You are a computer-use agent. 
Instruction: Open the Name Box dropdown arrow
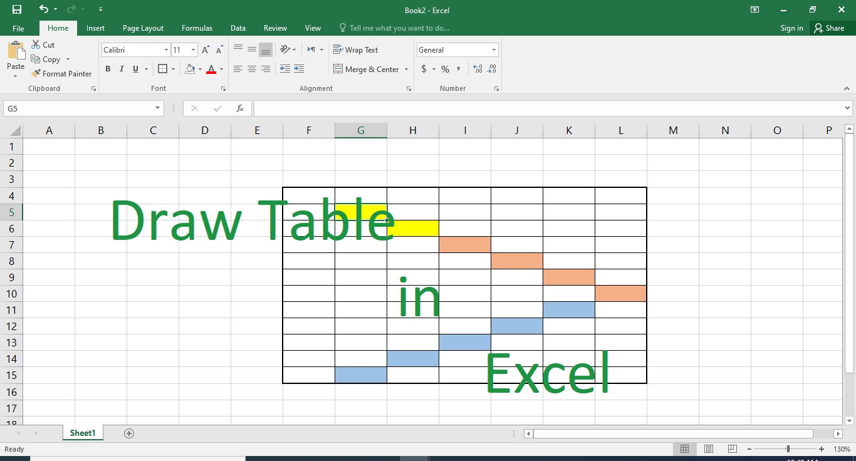coord(157,108)
